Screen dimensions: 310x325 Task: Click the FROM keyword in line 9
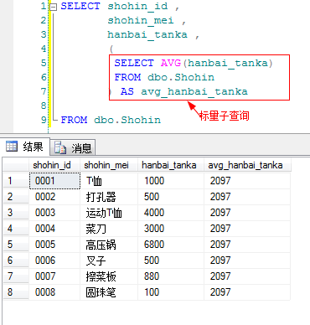point(74,120)
